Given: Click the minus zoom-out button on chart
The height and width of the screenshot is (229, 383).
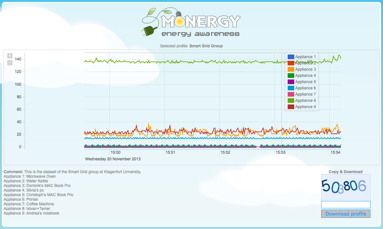Looking at the screenshot, I should click(x=10, y=63).
